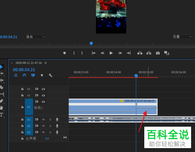Select the Ripple Edit tool
Screen dimensions: 195x152
[x=2, y=80]
